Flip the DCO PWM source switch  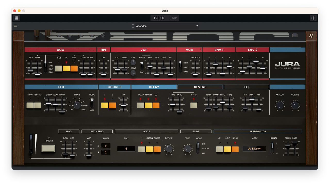click(45, 67)
